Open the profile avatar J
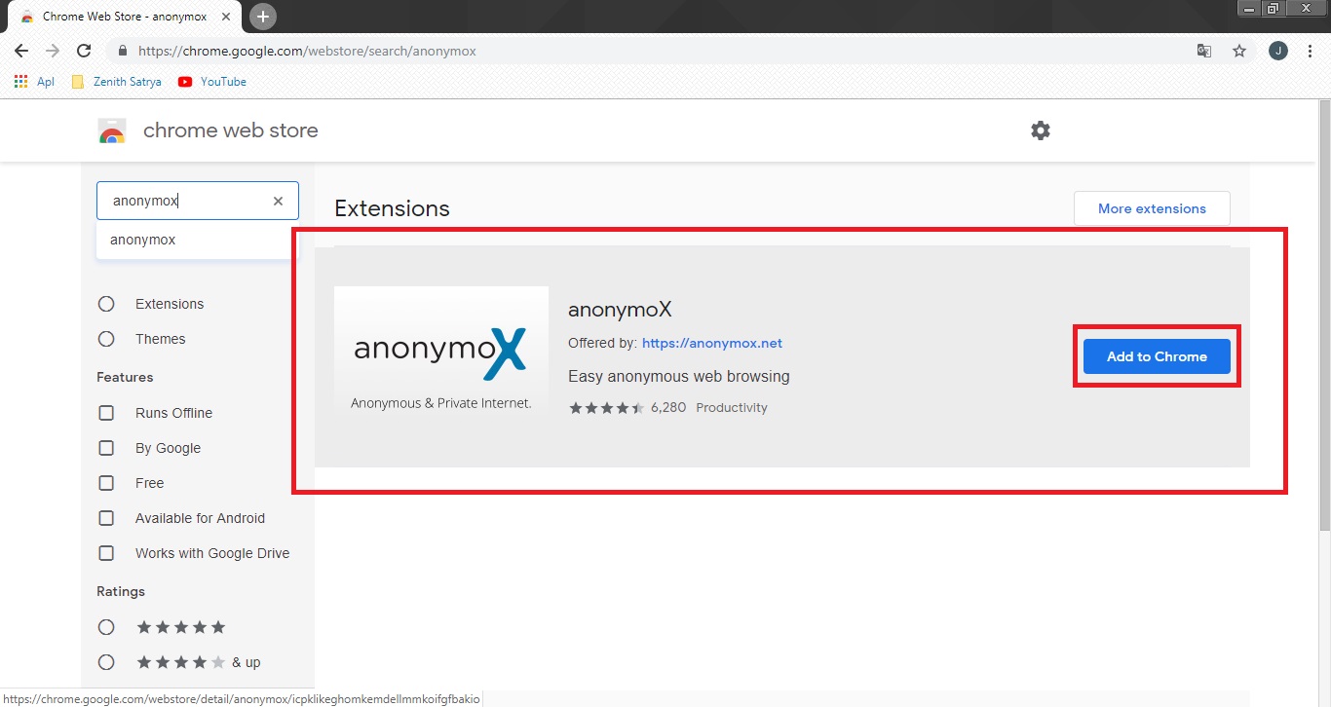Viewport: 1331px width, 707px height. pyautogui.click(x=1278, y=51)
